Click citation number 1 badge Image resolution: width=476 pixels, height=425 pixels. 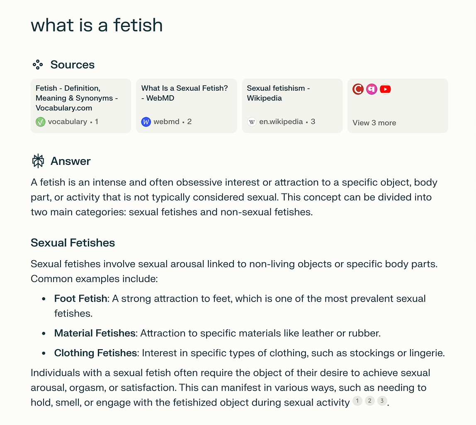coord(357,401)
